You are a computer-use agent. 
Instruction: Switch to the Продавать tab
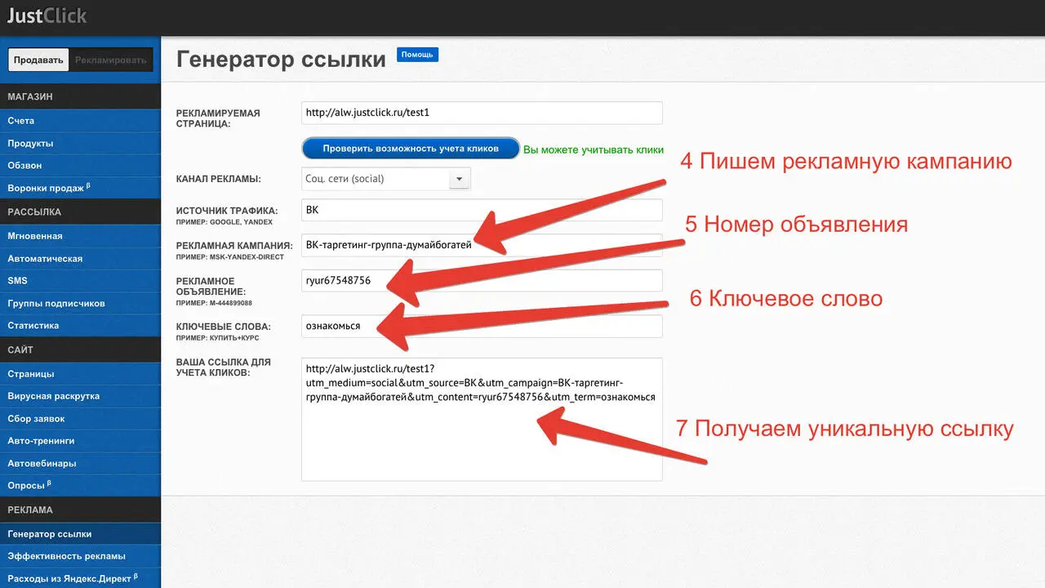(x=38, y=60)
